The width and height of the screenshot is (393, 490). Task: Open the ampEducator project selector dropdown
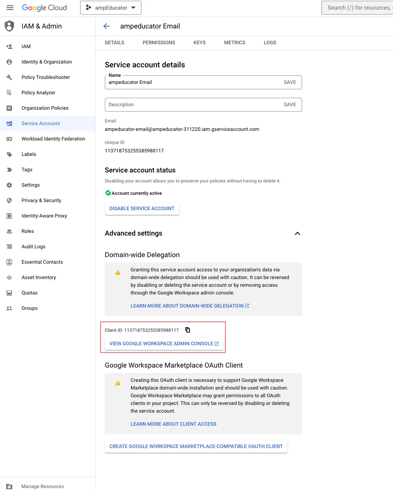point(111,8)
